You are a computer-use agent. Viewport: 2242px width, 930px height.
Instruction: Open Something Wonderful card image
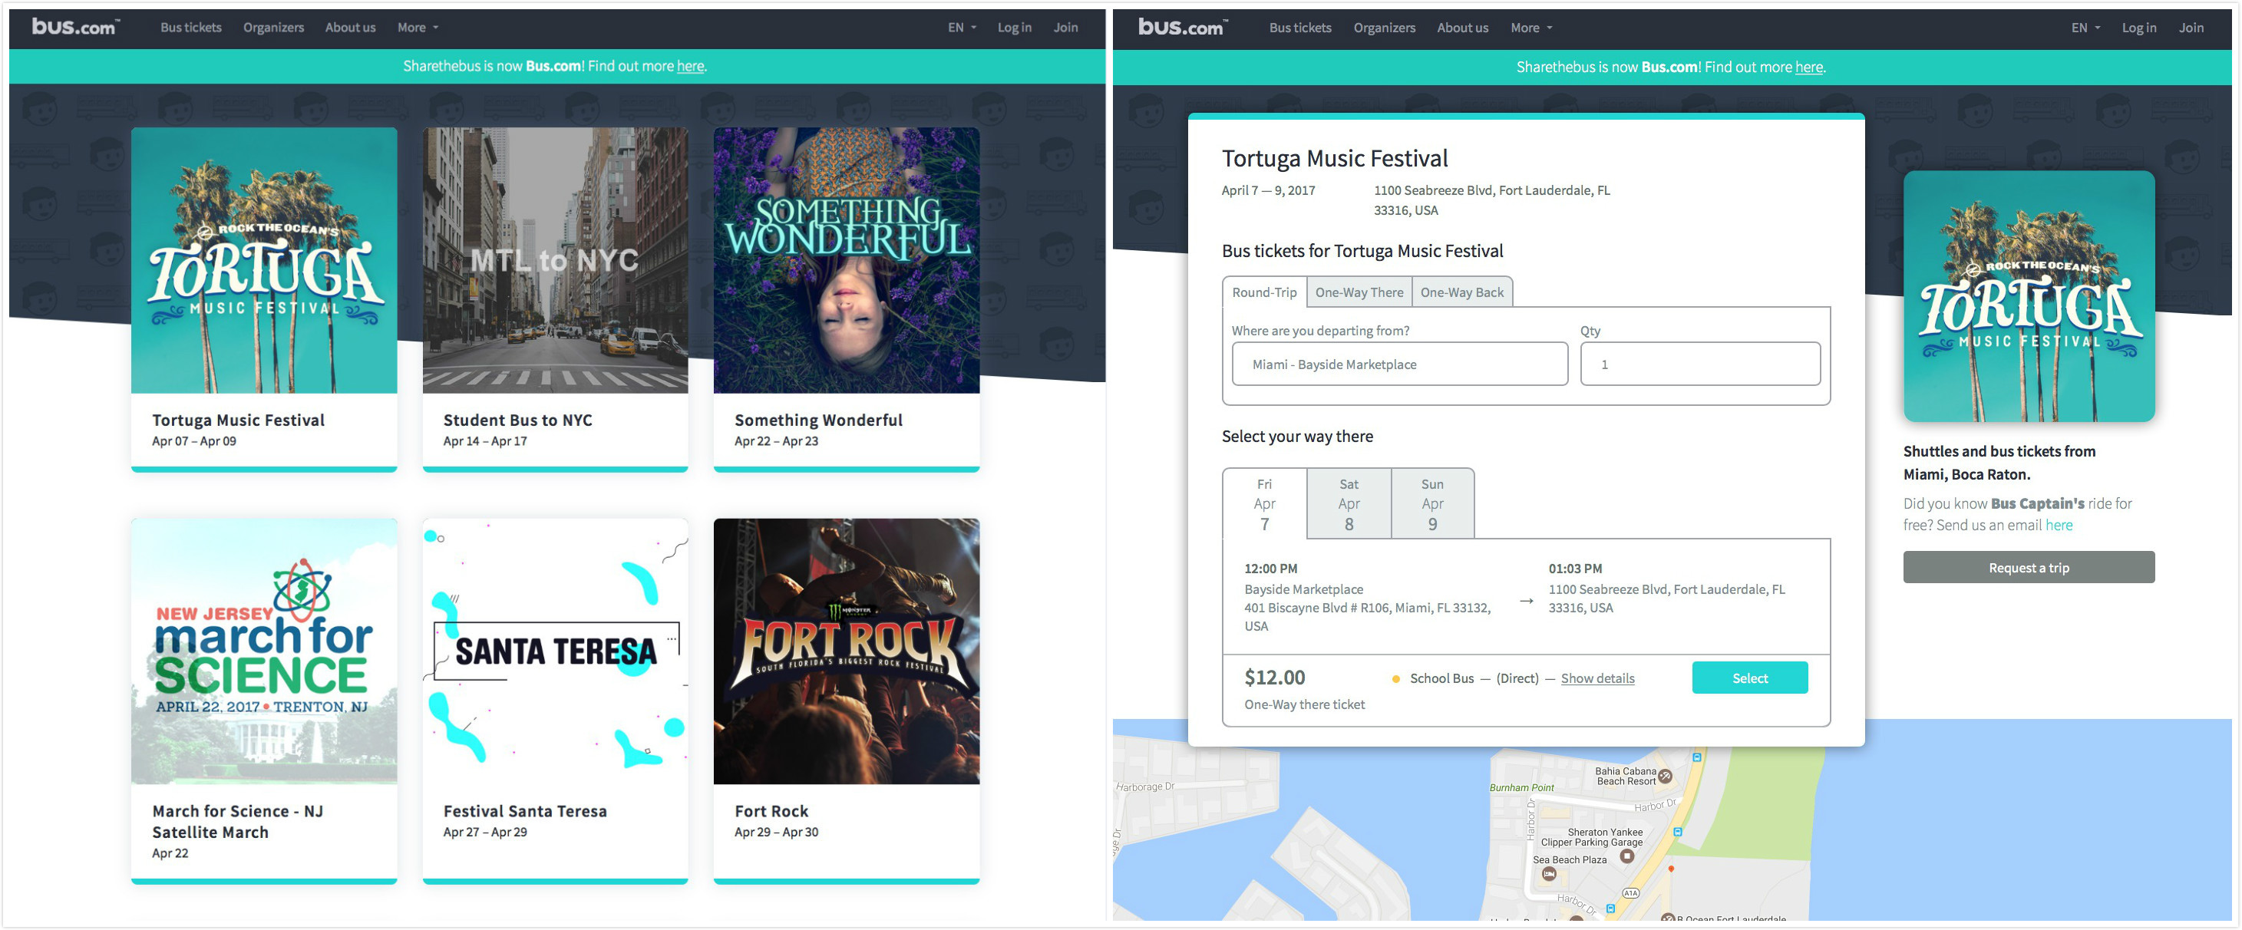[846, 260]
